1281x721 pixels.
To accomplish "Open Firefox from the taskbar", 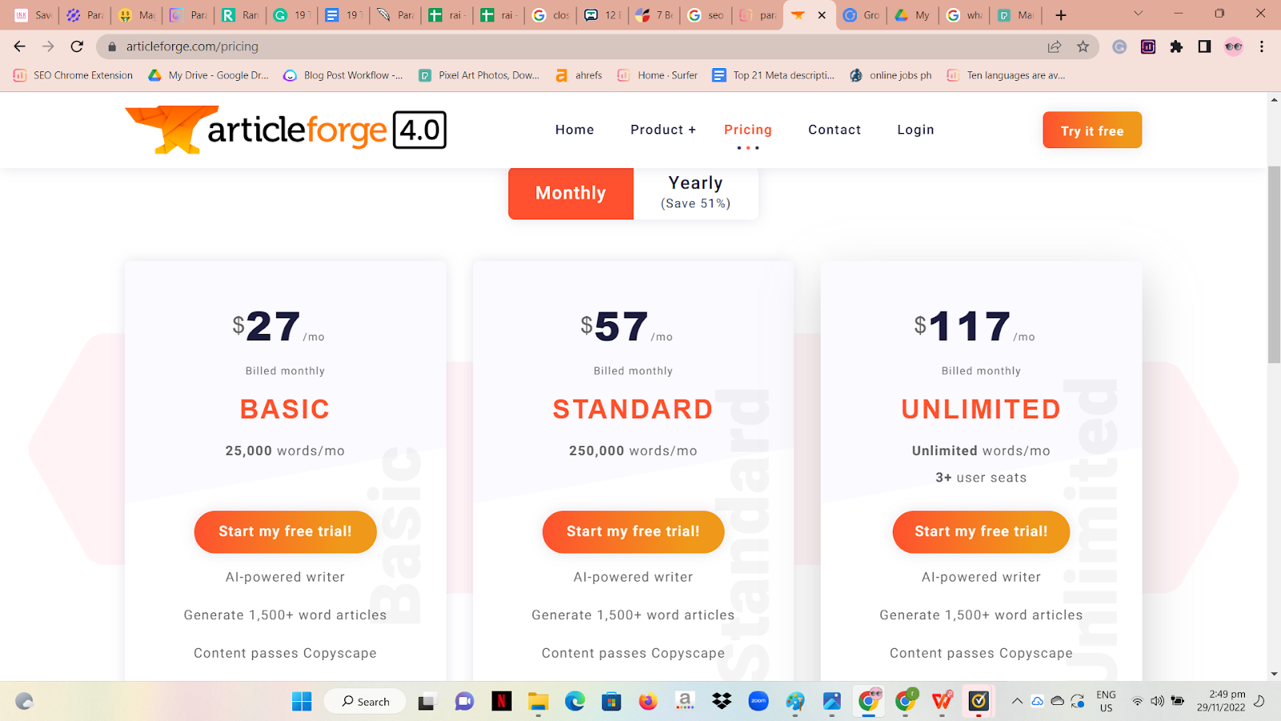I will click(x=648, y=702).
